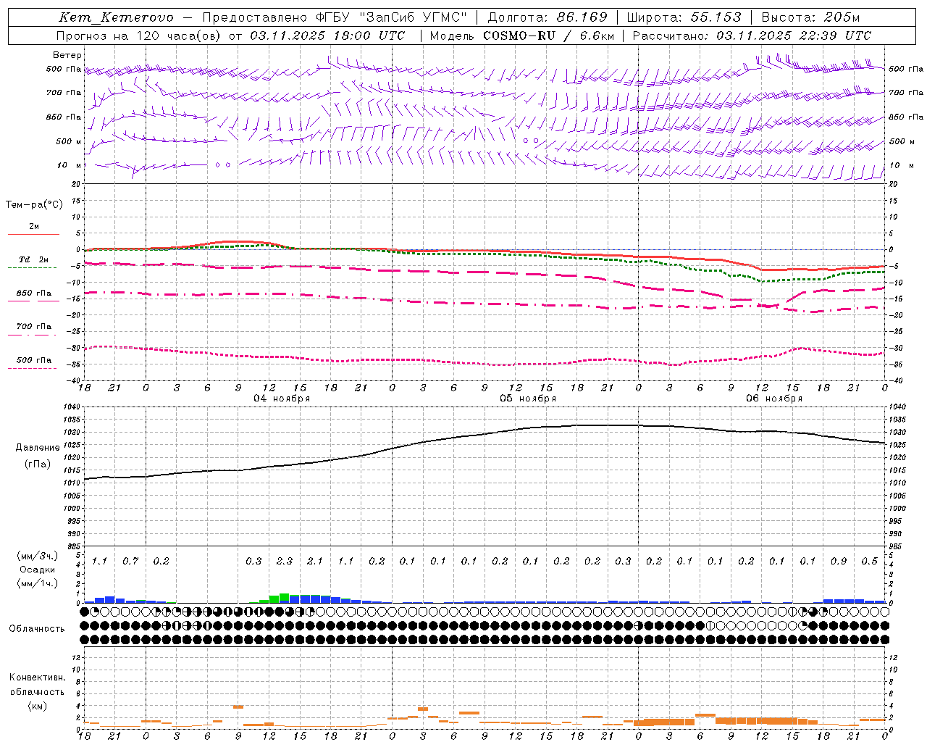927x742 pixels.
Task: Click the forecast start time 03.11.2025 18:00 UTC
Action: [x=327, y=36]
